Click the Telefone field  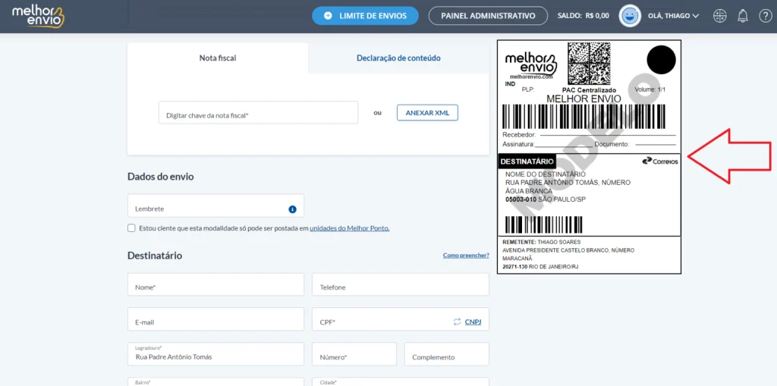click(401, 284)
